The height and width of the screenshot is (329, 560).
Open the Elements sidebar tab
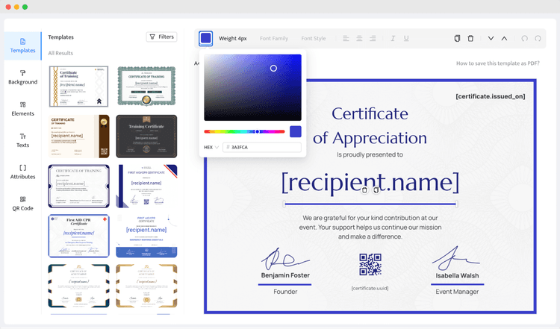pyautogui.click(x=23, y=109)
